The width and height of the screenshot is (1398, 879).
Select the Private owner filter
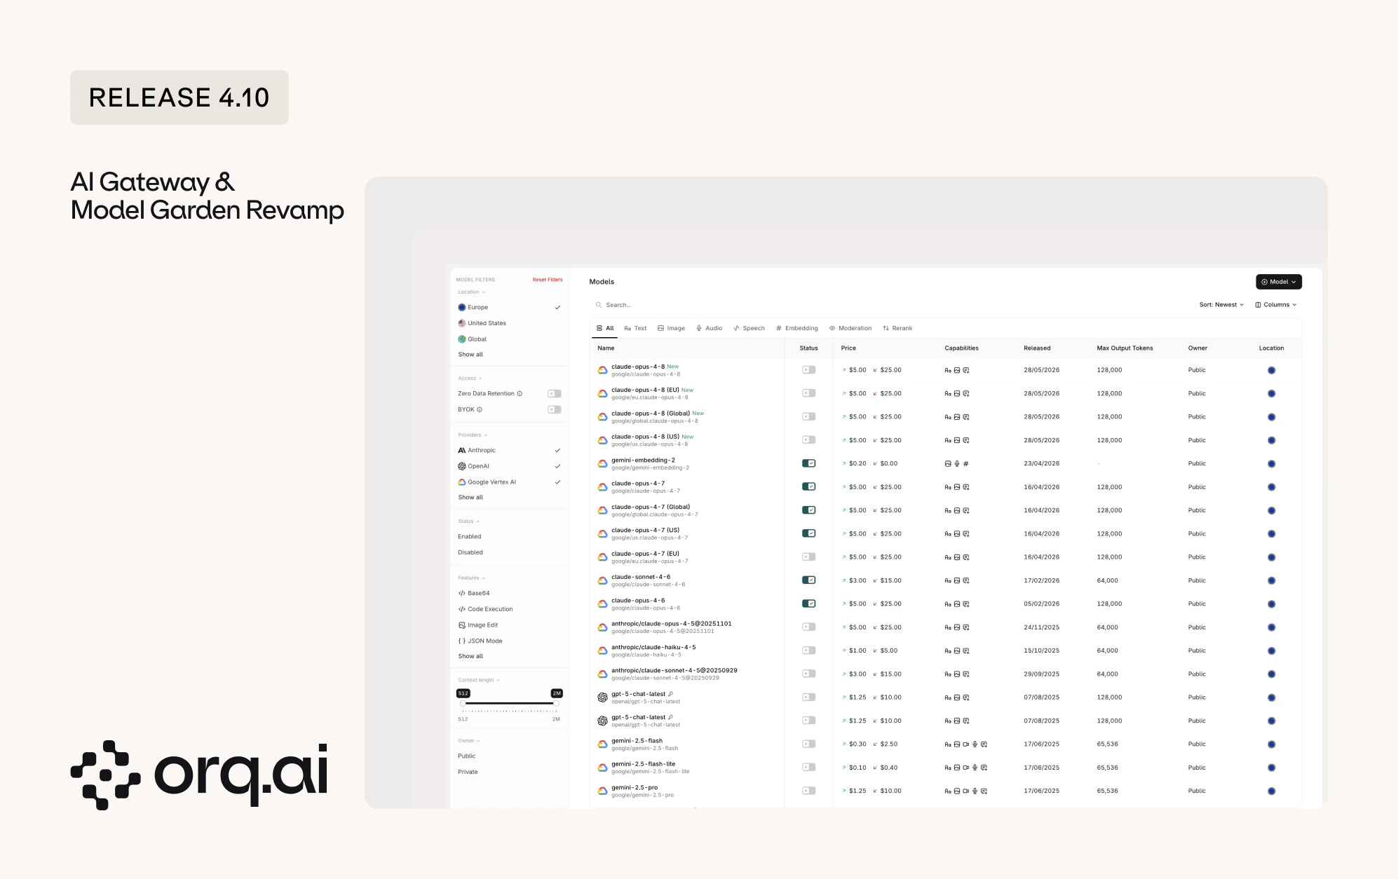[468, 772]
